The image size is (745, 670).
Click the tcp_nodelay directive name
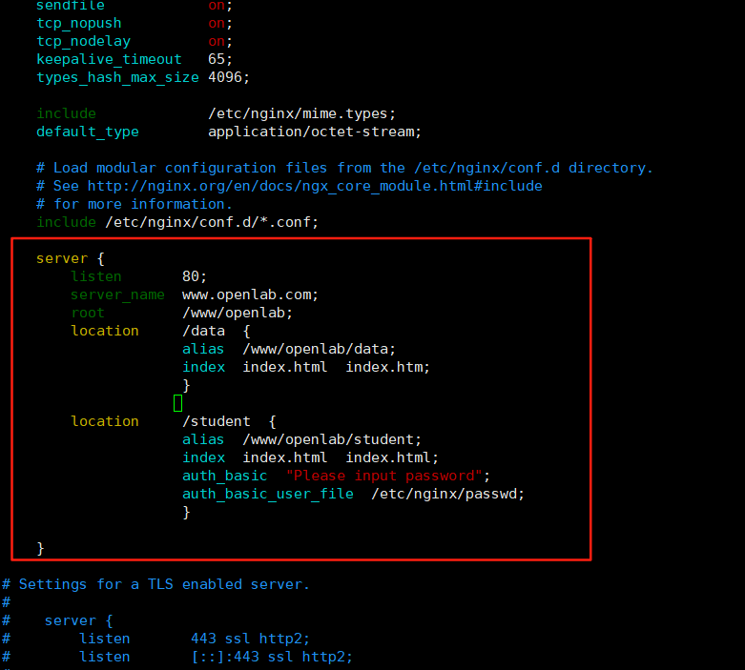click(x=83, y=41)
